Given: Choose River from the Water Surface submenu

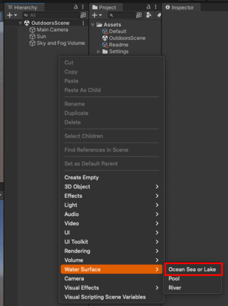Looking at the screenshot, I should pos(175,288).
